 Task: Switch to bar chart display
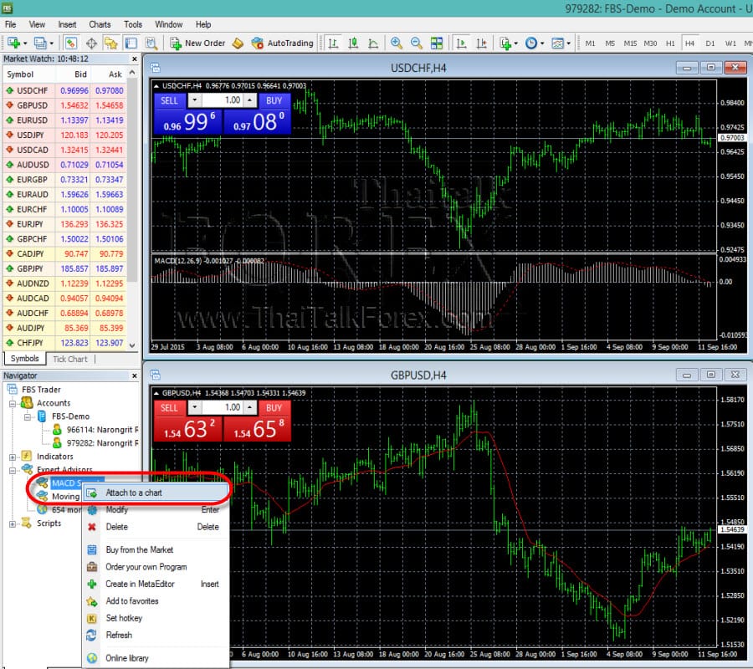point(333,43)
